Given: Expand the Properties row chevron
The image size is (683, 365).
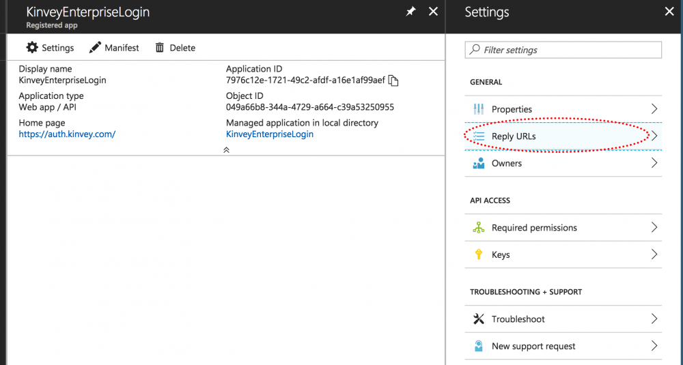Looking at the screenshot, I should (x=654, y=109).
